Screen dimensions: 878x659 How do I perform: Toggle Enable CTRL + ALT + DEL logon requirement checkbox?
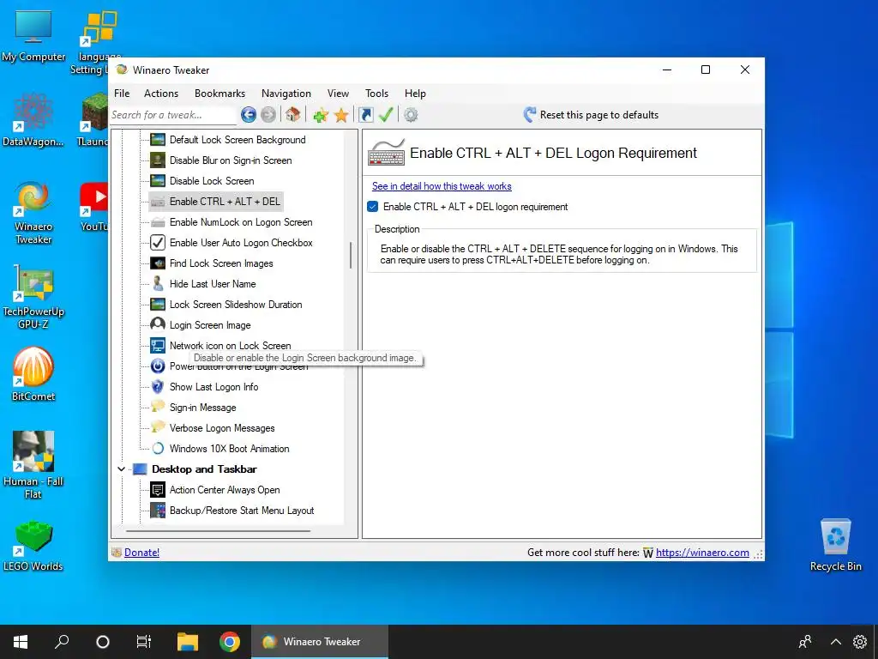(372, 207)
